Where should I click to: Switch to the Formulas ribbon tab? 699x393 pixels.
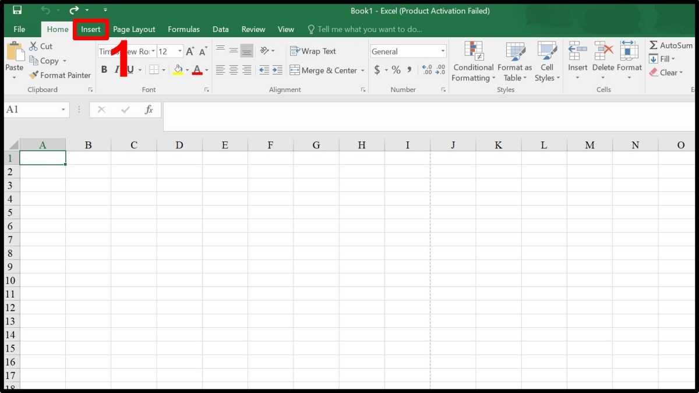(183, 29)
